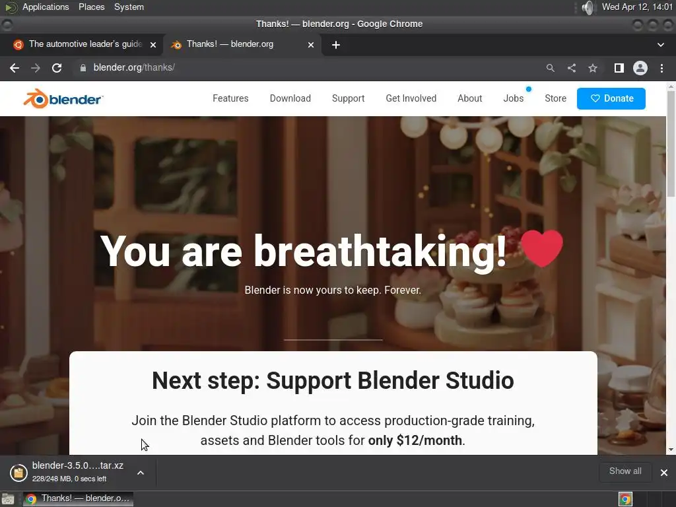Open the Chrome profile avatar

click(x=640, y=68)
